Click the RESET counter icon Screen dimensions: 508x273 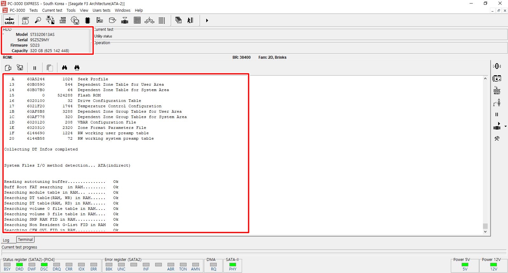pyautogui.click(x=497, y=90)
